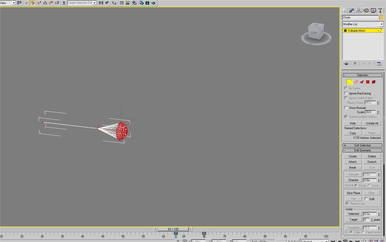Toggle the Snaps 3D icon
This screenshot has width=386, height=242.
tap(39, 3)
